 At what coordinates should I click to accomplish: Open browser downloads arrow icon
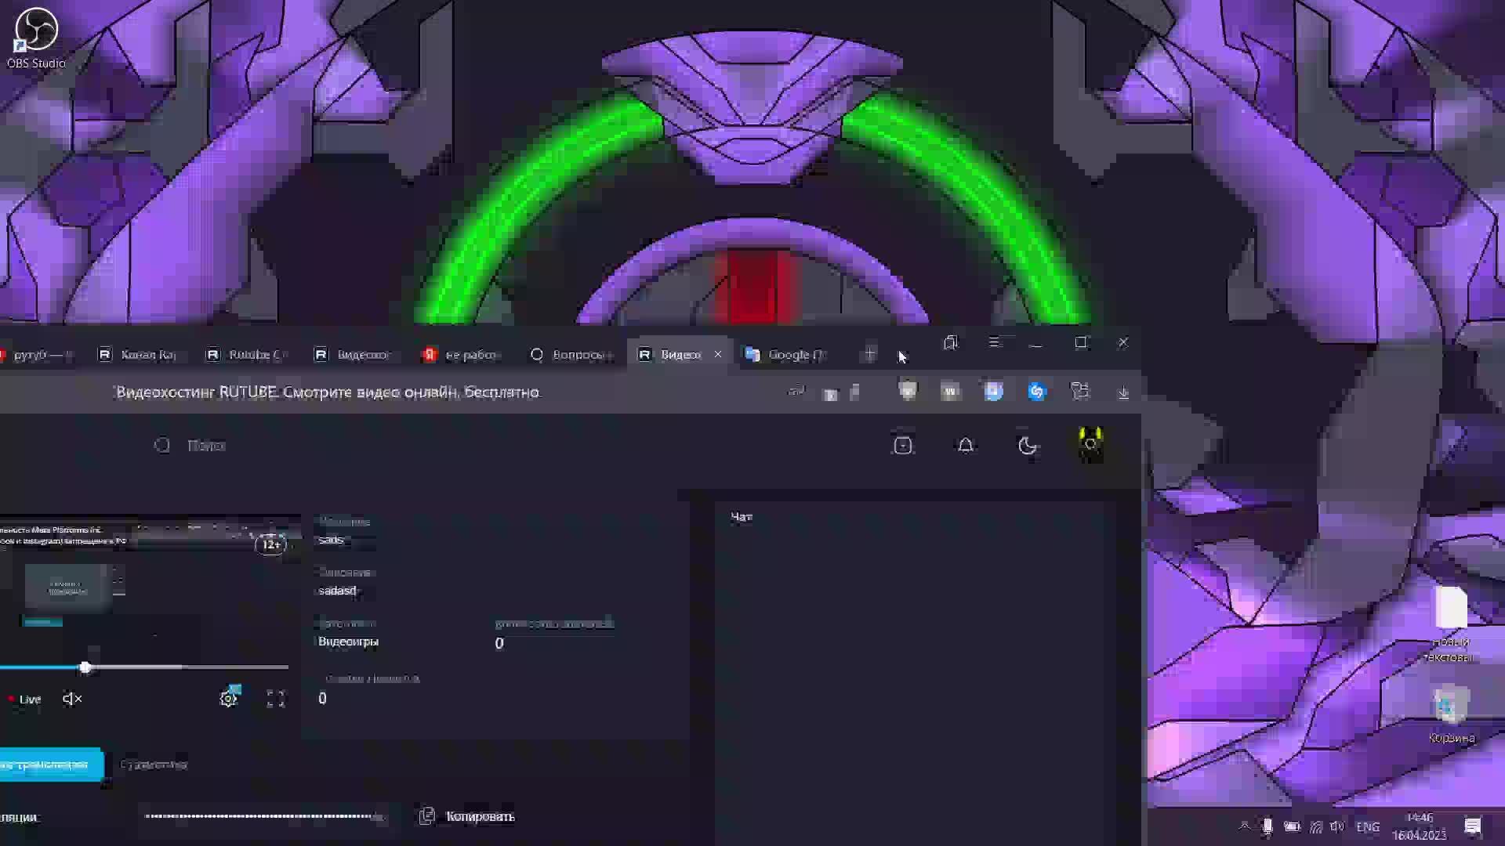coord(1123,392)
